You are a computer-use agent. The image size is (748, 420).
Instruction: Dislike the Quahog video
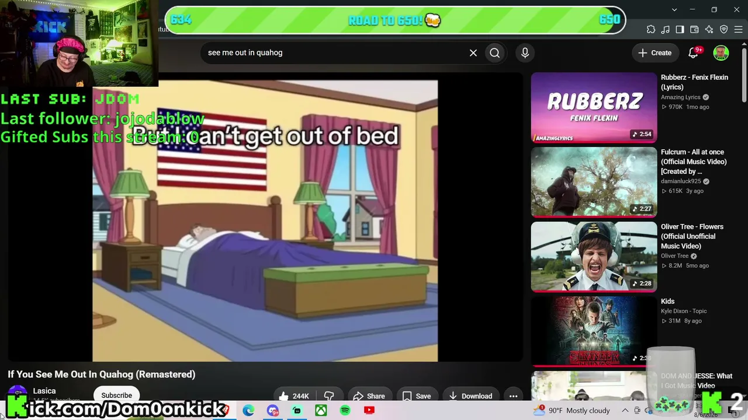[x=329, y=396]
